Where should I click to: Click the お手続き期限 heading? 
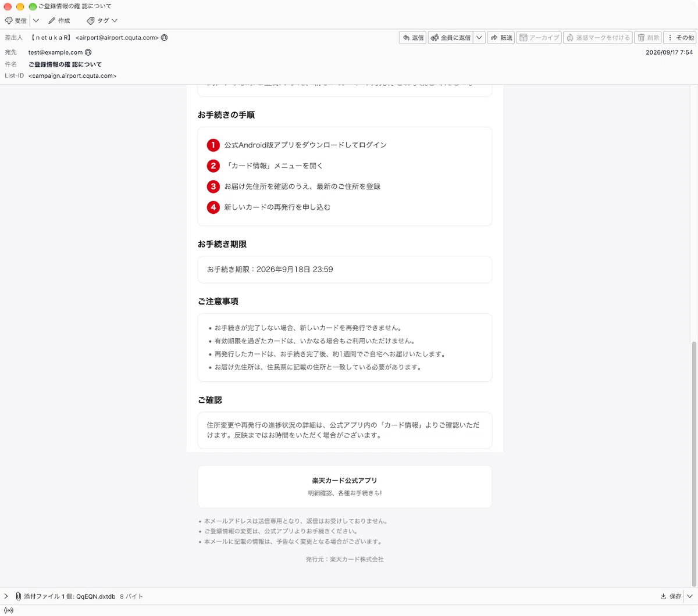(x=222, y=245)
